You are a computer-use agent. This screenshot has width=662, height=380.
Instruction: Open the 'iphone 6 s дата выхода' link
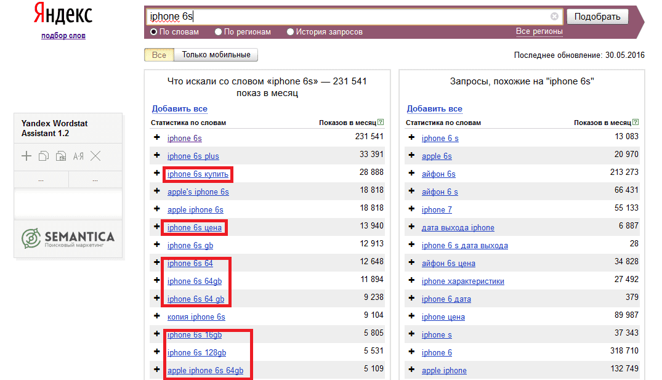(x=465, y=245)
